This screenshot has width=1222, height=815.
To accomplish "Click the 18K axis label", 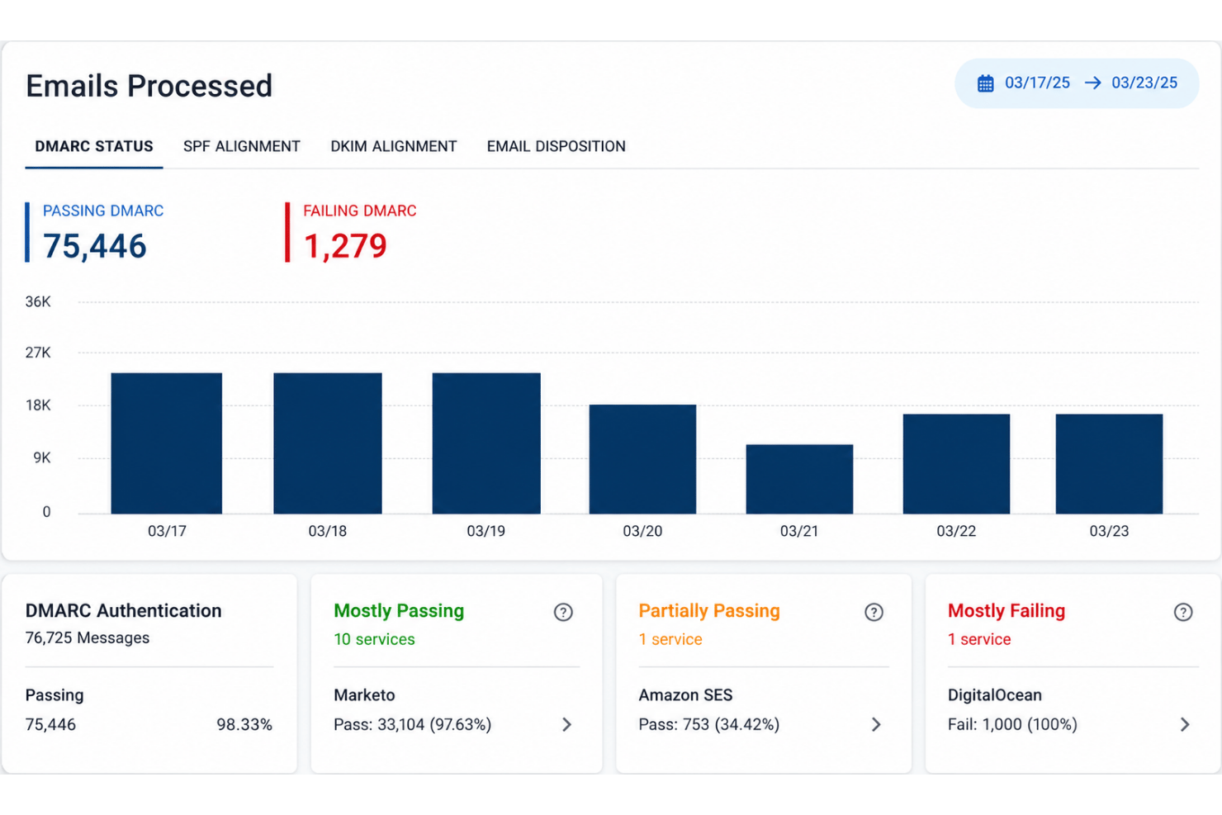I will (x=38, y=405).
